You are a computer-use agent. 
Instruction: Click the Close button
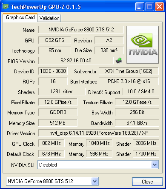pyautogui.click(x=147, y=181)
